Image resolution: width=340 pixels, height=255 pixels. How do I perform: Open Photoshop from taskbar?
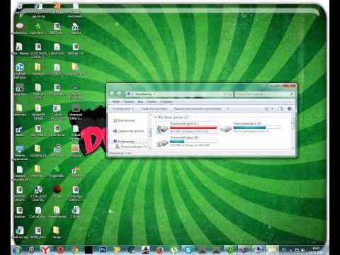click(x=103, y=250)
